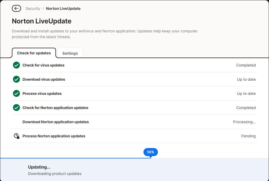
Task: Click the pending clock icon for Process Norton updates
Action: point(16,136)
